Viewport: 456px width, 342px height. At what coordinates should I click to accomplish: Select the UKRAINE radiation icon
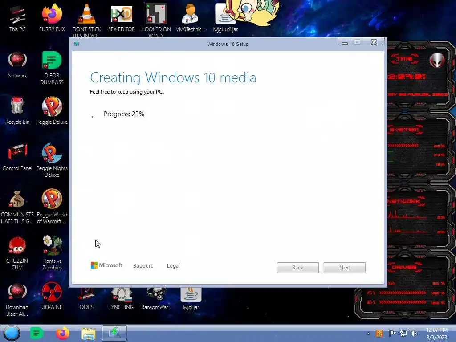(x=52, y=296)
